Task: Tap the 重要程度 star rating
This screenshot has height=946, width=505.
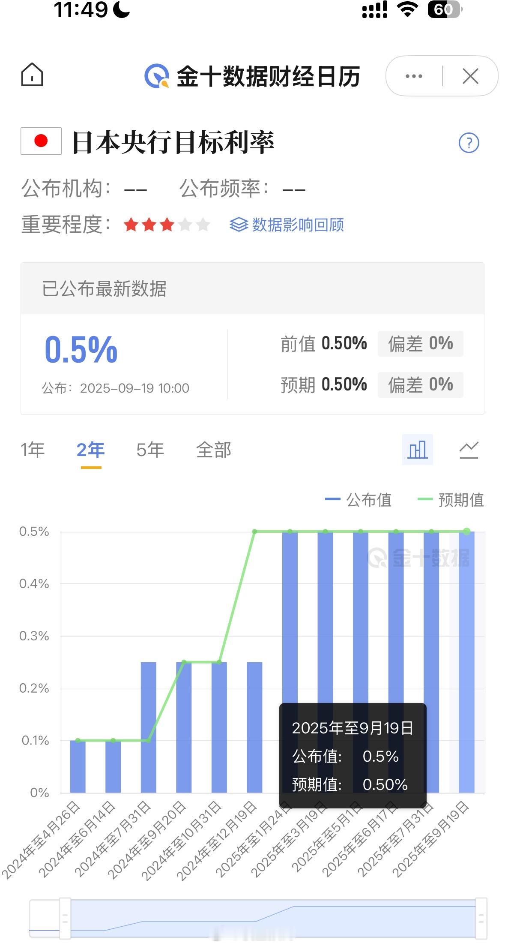Action: click(167, 225)
